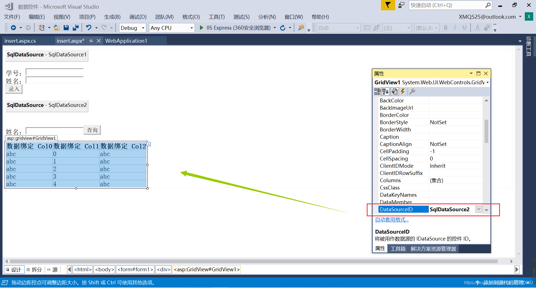Image resolution: width=536 pixels, height=288 pixels.
Task: Switch to the WebApplication1 tab
Action: [x=126, y=41]
